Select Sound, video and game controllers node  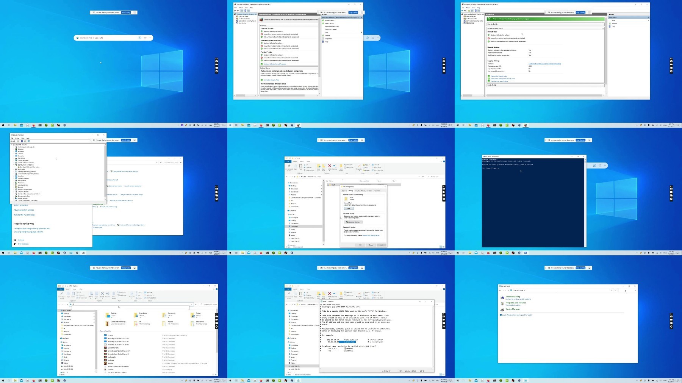click(x=29, y=194)
